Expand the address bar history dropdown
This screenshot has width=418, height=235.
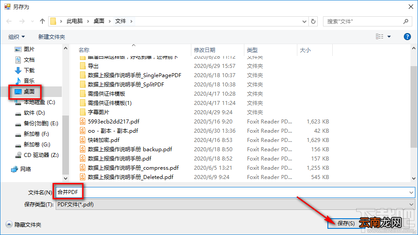pyautogui.click(x=304, y=22)
